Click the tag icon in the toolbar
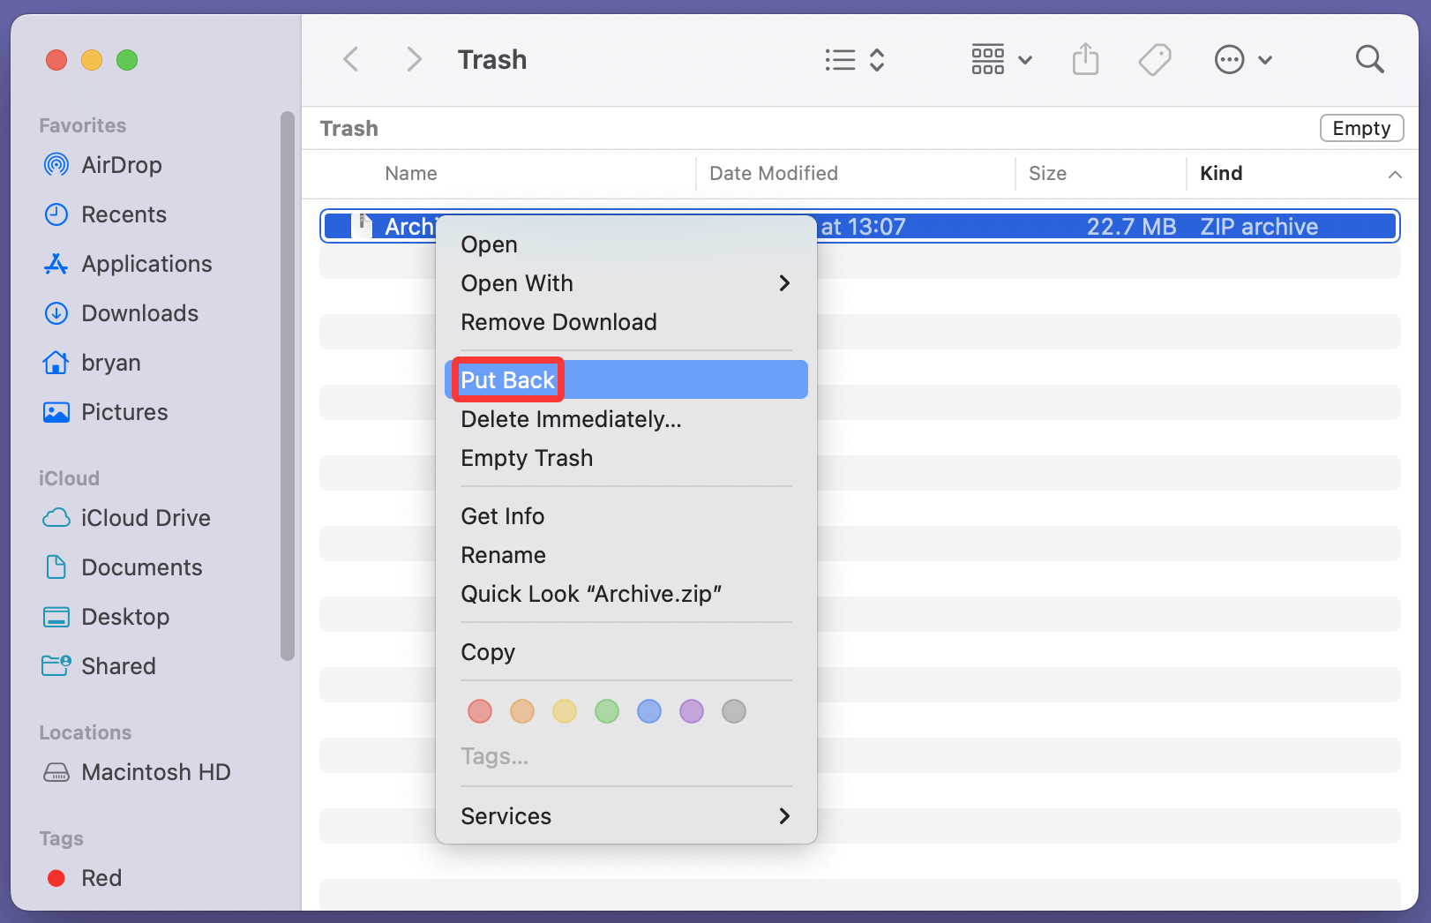This screenshot has width=1431, height=923. (1154, 59)
